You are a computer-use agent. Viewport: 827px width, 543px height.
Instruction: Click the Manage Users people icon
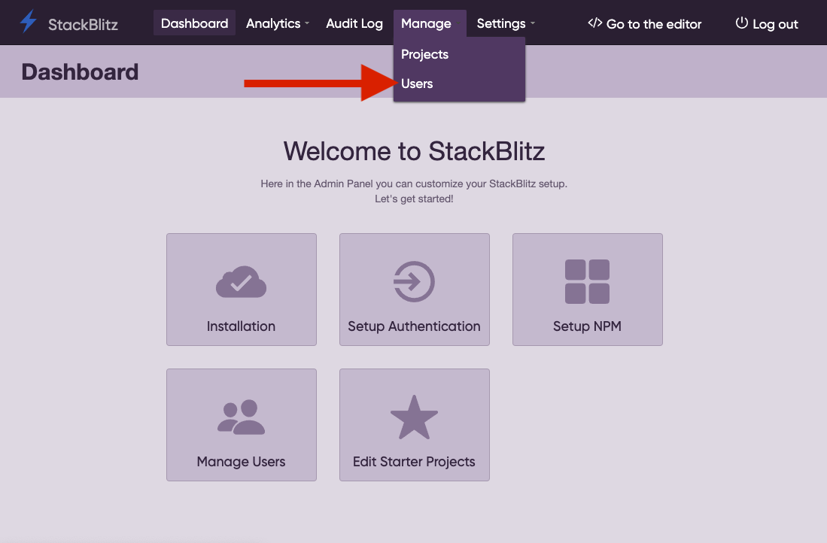pyautogui.click(x=241, y=417)
